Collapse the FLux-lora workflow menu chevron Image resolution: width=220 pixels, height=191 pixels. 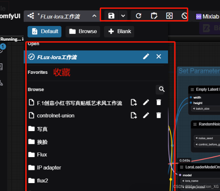tap(94, 16)
